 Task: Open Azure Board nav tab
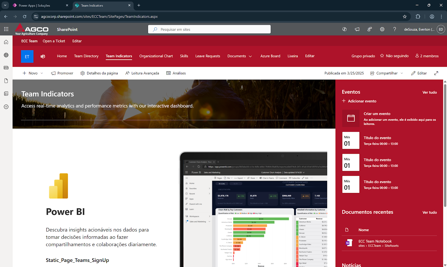(270, 56)
